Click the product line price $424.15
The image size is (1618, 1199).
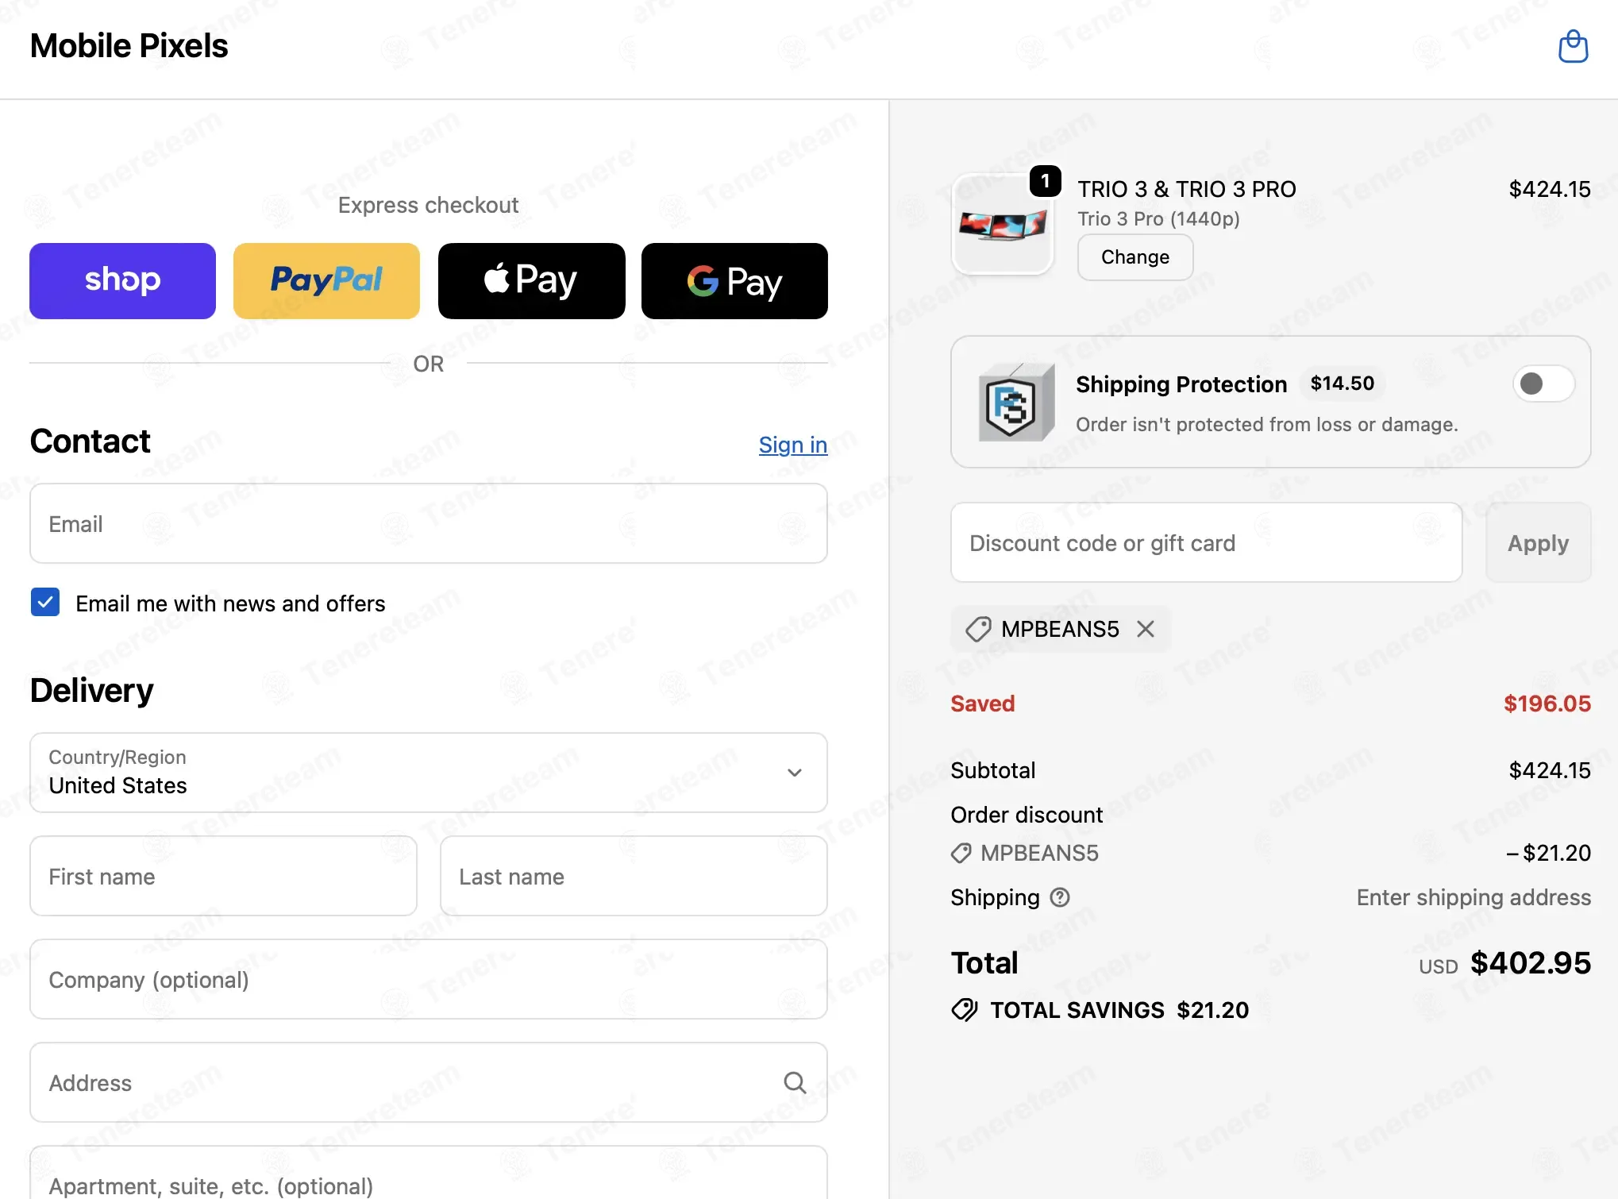(x=1550, y=189)
